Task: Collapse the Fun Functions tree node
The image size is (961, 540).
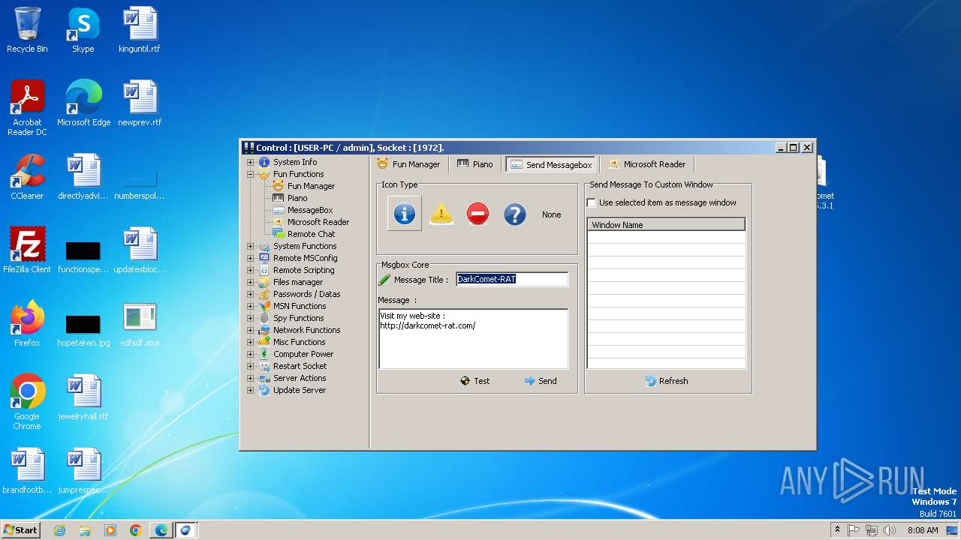Action: (251, 174)
